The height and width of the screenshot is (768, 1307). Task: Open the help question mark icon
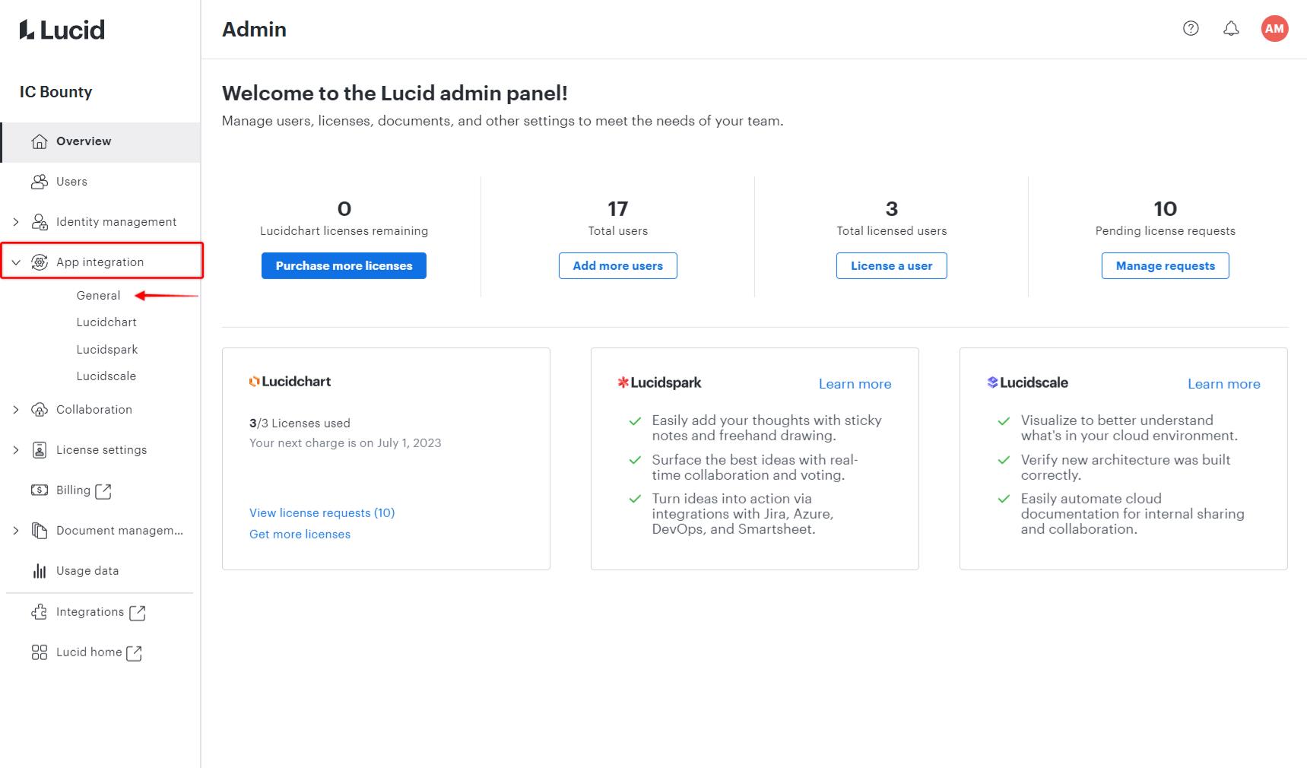tap(1190, 28)
